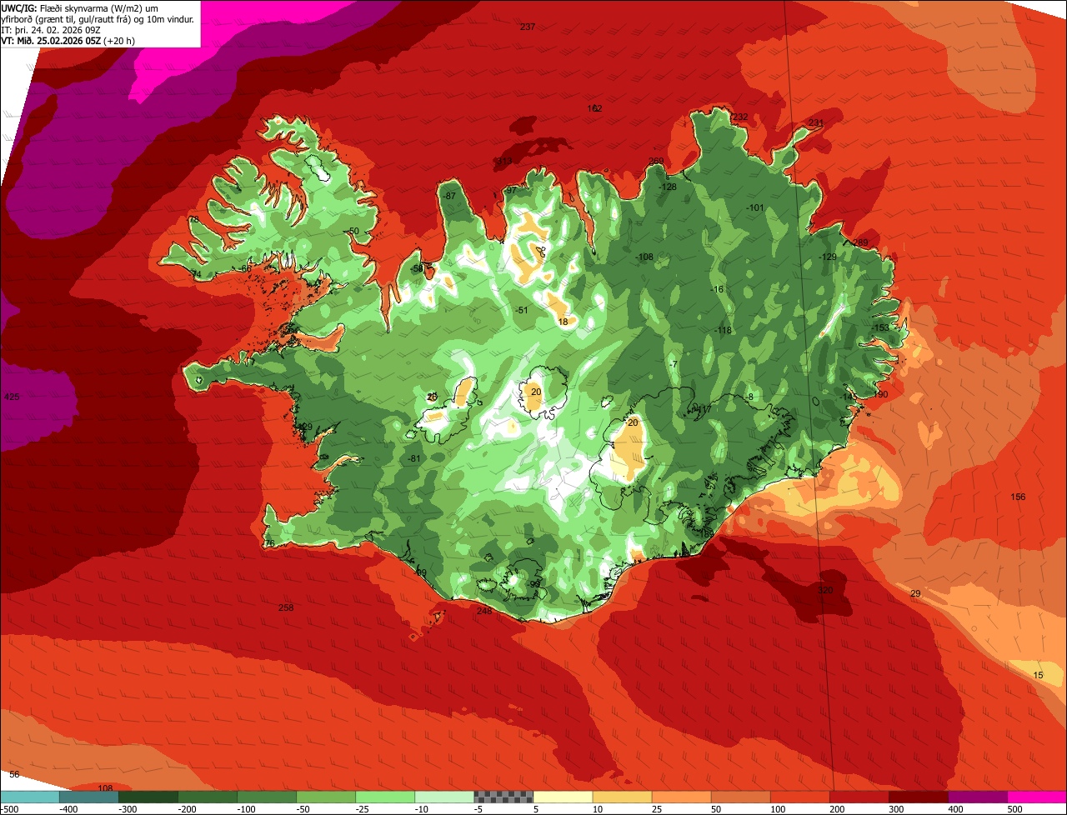The height and width of the screenshot is (815, 1067).
Task: Click the pale yellow legend swatch between 5 and 10
Action: [x=563, y=797]
